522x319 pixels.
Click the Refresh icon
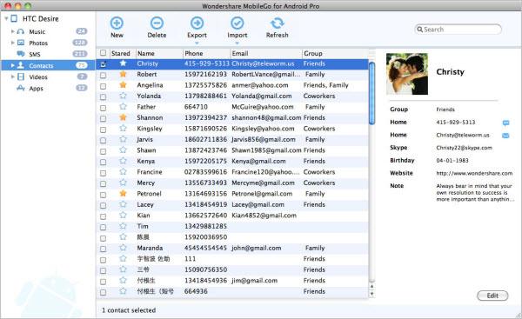pos(277,23)
